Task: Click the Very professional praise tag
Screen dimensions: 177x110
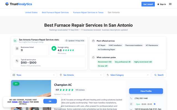Action: [x=123, y=62]
